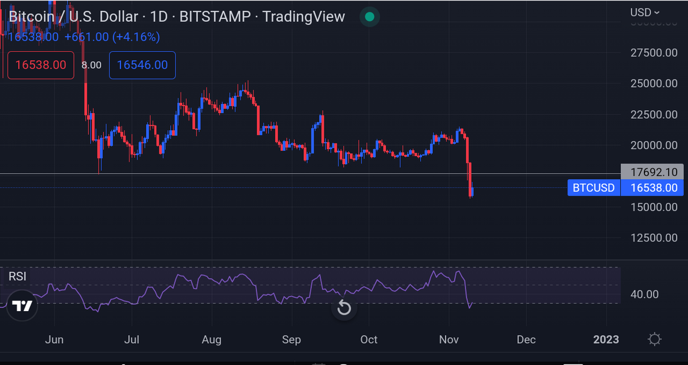The height and width of the screenshot is (365, 688).
Task: Click the Sep label on time axis
Action: 291,340
